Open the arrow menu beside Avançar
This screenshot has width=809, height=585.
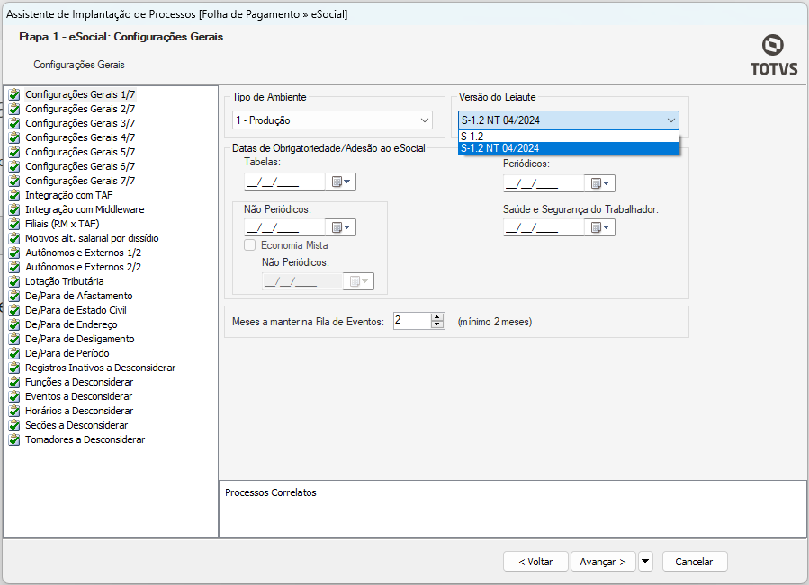(645, 562)
